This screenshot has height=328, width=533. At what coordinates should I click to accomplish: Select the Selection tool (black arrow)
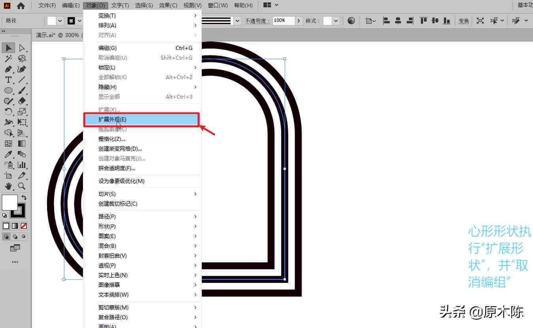click(x=8, y=48)
